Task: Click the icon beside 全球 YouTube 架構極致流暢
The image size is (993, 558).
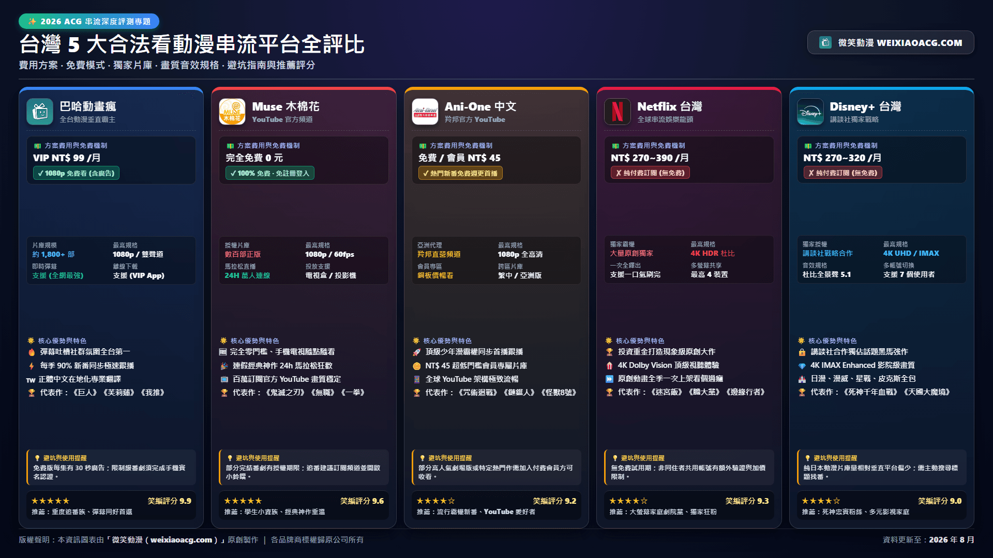Action: 417,379
